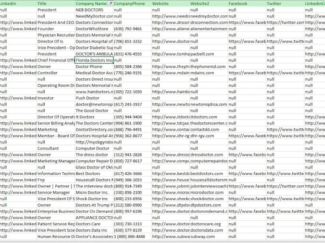This screenshot has width=325, height=243.
Task: Select the newtonoptica.com cell
Action: 209,104
